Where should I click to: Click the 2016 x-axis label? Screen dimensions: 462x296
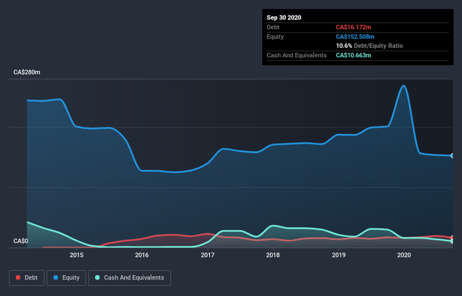coord(142,255)
